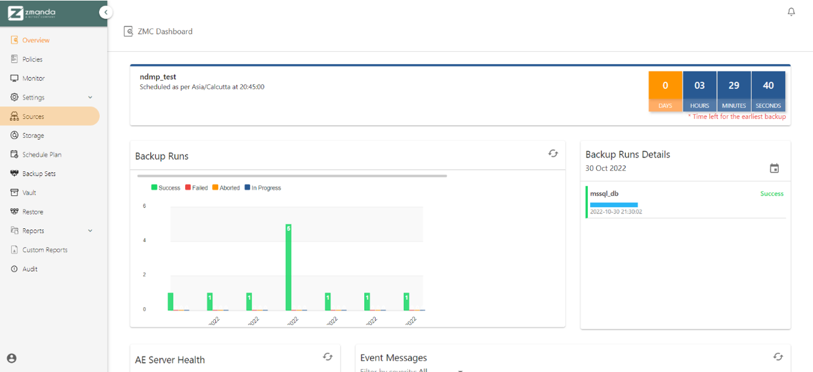Viewport: 813px width, 372px height.
Task: Click the 03 HOURS countdown tile
Action: click(699, 91)
